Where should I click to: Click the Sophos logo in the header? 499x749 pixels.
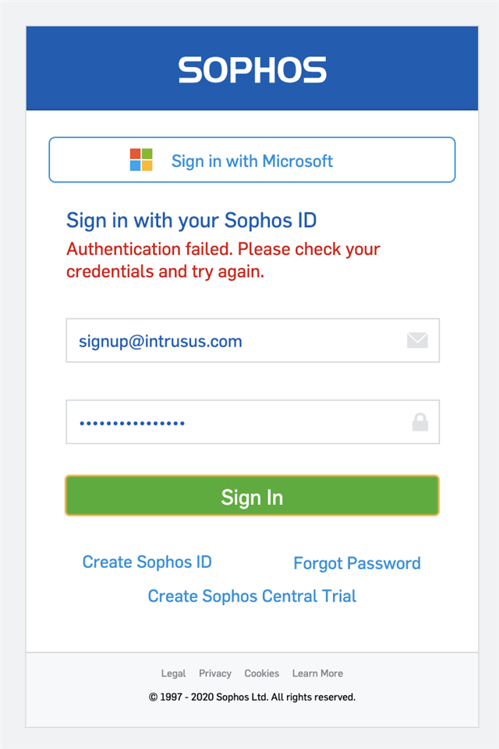pyautogui.click(x=252, y=69)
